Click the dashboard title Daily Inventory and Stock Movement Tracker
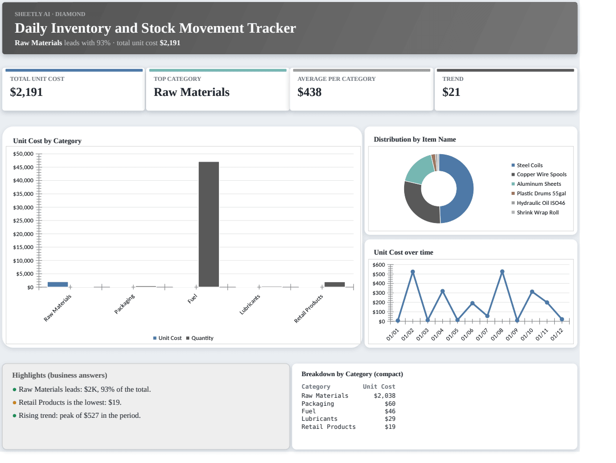The width and height of the screenshot is (616, 463). click(x=155, y=28)
